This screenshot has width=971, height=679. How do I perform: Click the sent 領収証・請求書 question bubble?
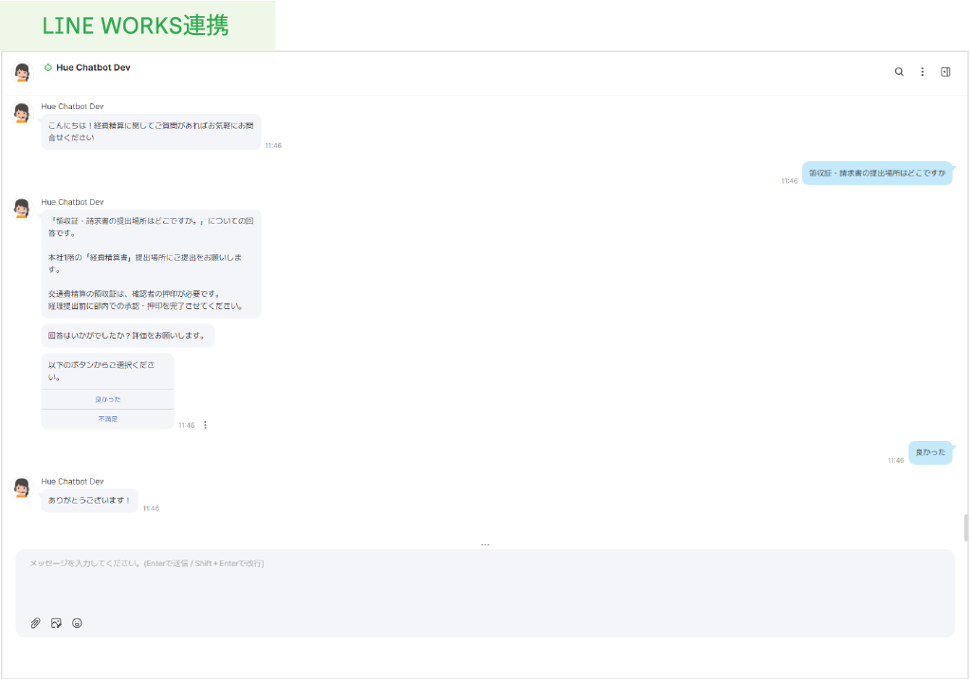point(876,173)
